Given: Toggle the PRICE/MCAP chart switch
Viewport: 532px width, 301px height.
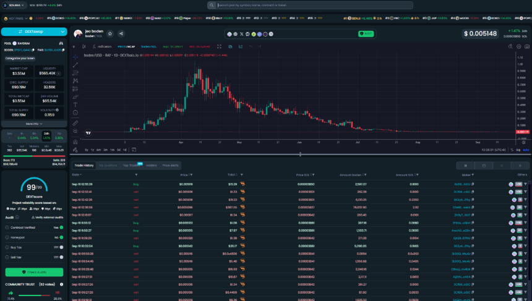Looking at the screenshot, I should 126,46.
